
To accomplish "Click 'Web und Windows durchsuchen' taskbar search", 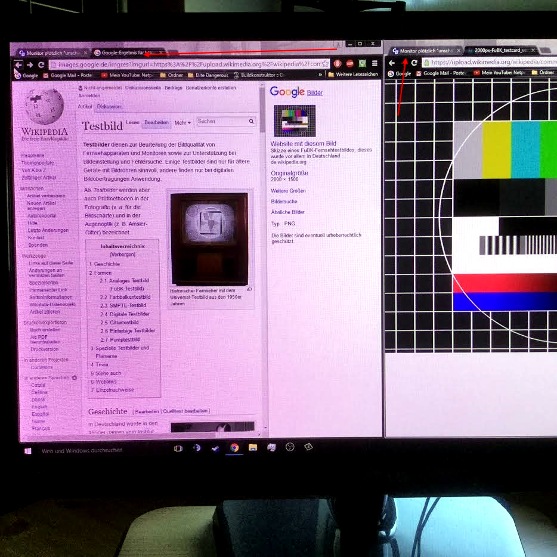I will (82, 450).
